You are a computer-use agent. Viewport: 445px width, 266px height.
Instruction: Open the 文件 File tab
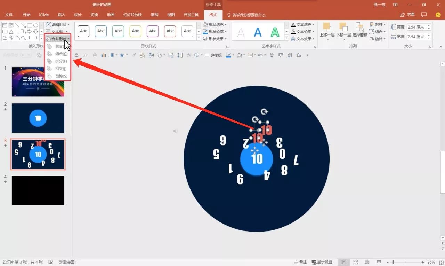(x=9, y=15)
